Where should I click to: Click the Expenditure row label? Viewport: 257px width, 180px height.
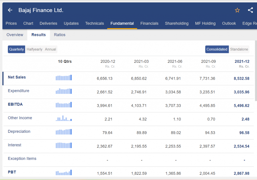click(19, 91)
